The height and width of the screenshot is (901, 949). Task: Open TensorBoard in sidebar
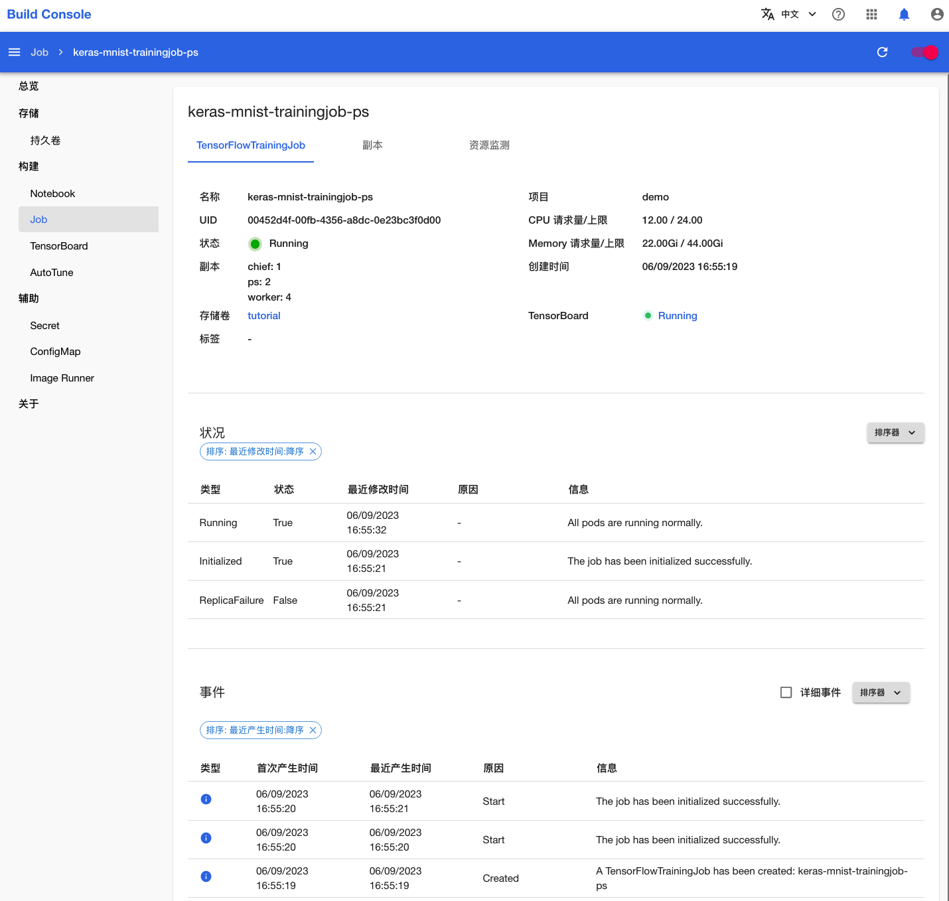pyautogui.click(x=59, y=246)
